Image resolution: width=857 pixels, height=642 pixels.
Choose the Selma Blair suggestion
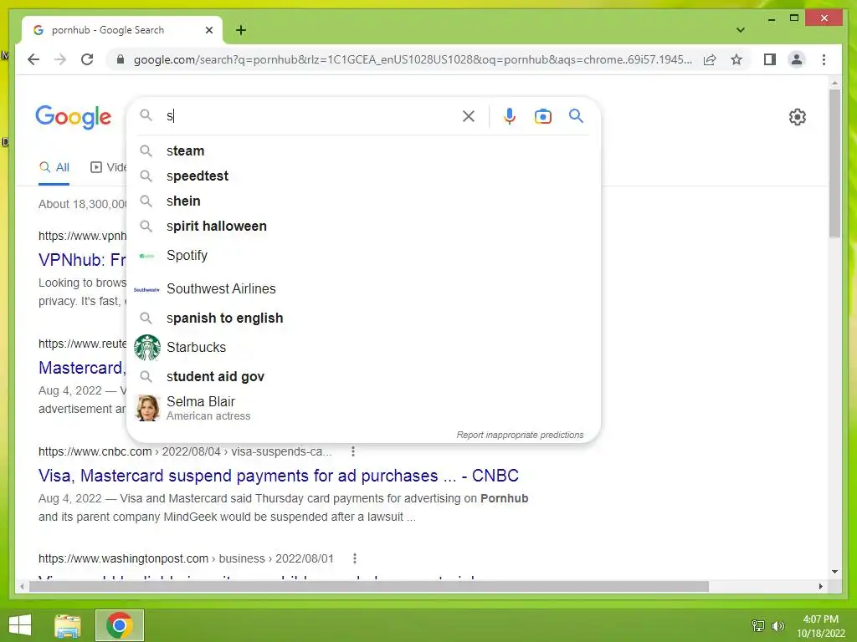point(363,408)
